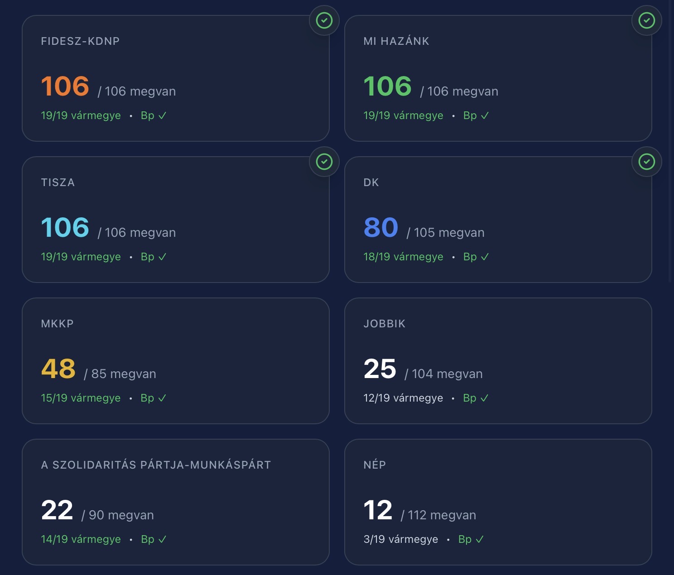
Task: Select the JOBBIK card's 25 count
Action: tap(380, 369)
